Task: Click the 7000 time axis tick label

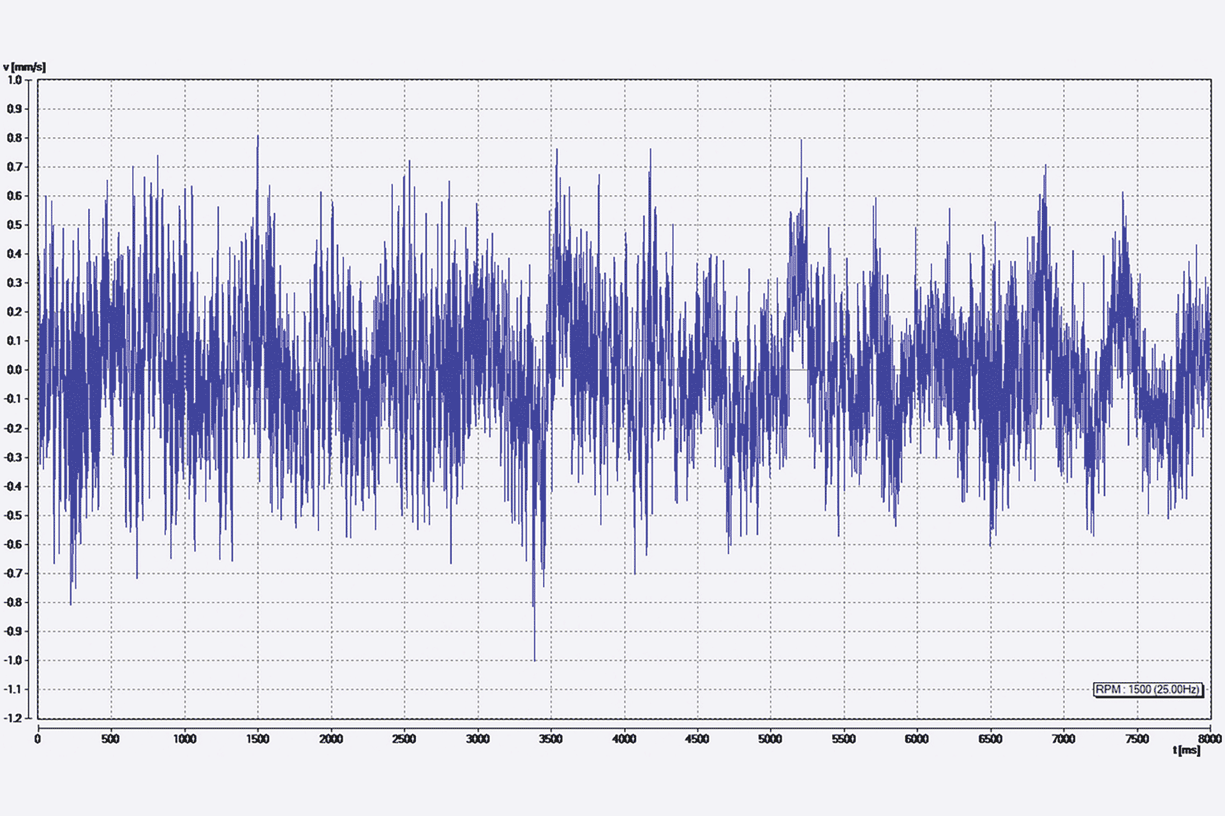Action: 1064,739
